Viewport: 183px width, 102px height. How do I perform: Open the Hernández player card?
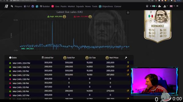[158, 26]
